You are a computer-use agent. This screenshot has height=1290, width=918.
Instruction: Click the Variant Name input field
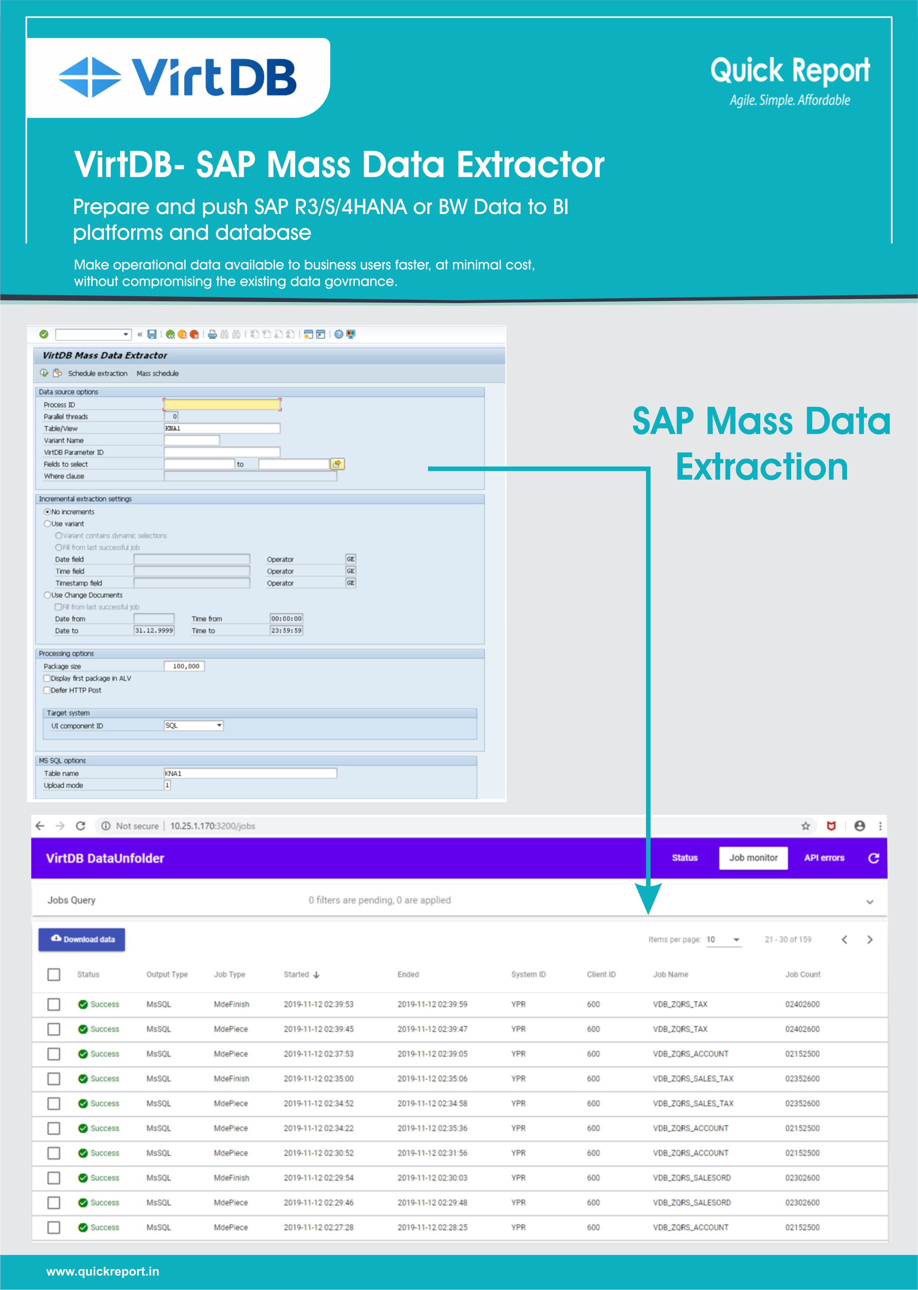pyautogui.click(x=192, y=440)
